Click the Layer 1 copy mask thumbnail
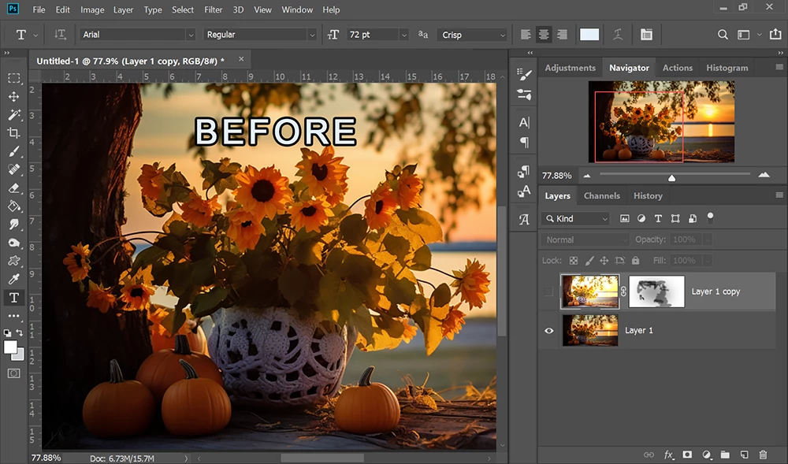This screenshot has height=464, width=788. click(656, 291)
